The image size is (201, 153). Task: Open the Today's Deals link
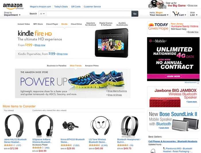[61, 7]
